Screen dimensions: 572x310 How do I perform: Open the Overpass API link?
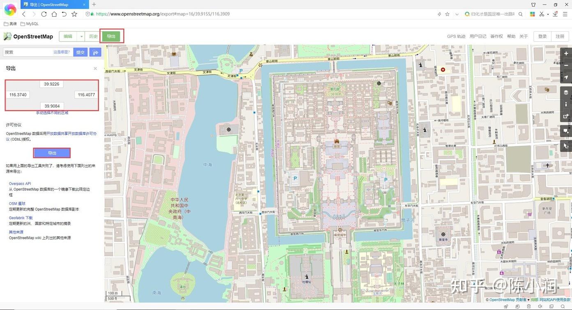(x=20, y=183)
